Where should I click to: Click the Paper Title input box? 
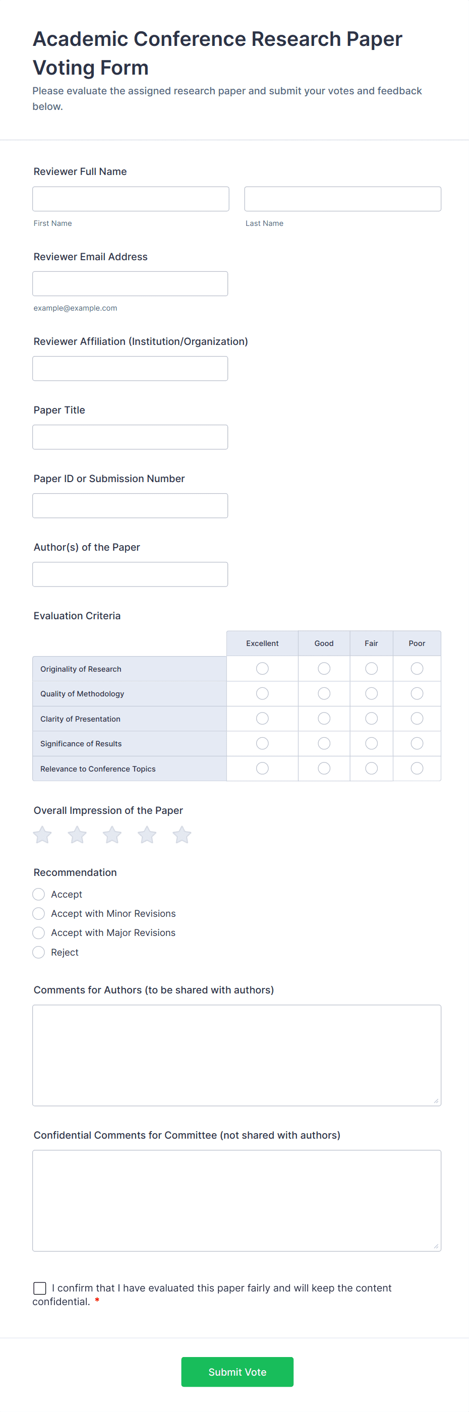131,437
